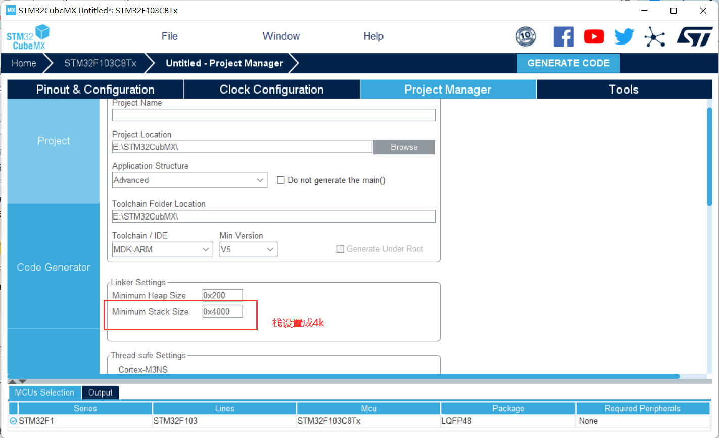Click the Lines column header
Image resolution: width=719 pixels, height=438 pixels.
224,408
